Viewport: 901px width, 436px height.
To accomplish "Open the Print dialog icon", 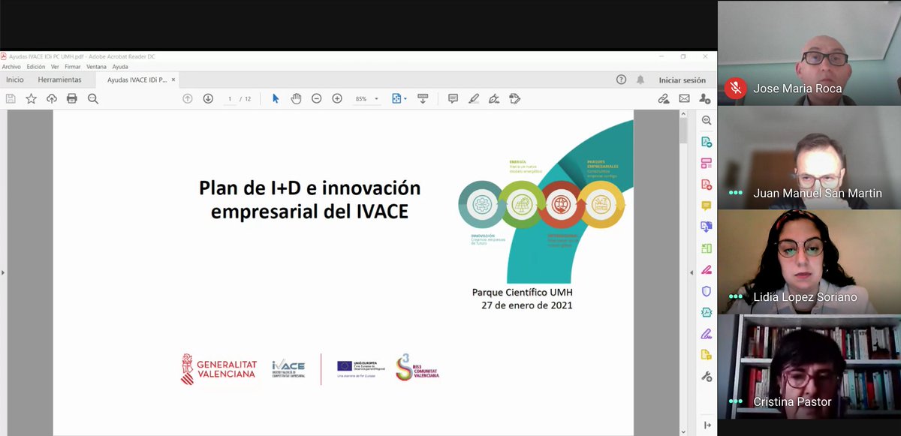I will (x=71, y=98).
